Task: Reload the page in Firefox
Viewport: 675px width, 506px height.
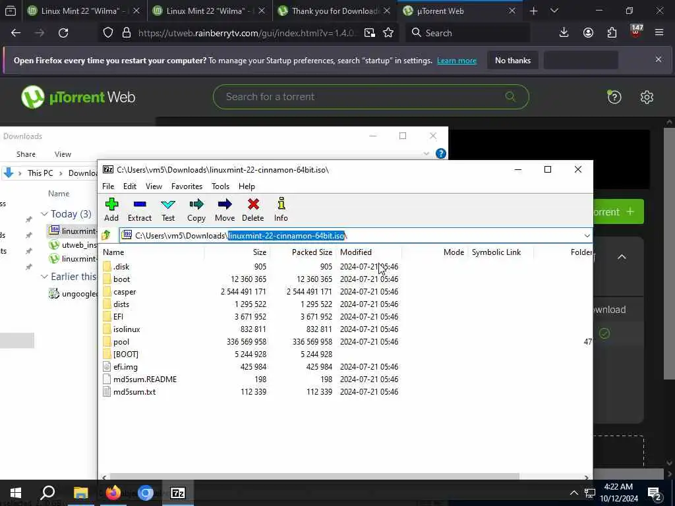Action: point(63,33)
